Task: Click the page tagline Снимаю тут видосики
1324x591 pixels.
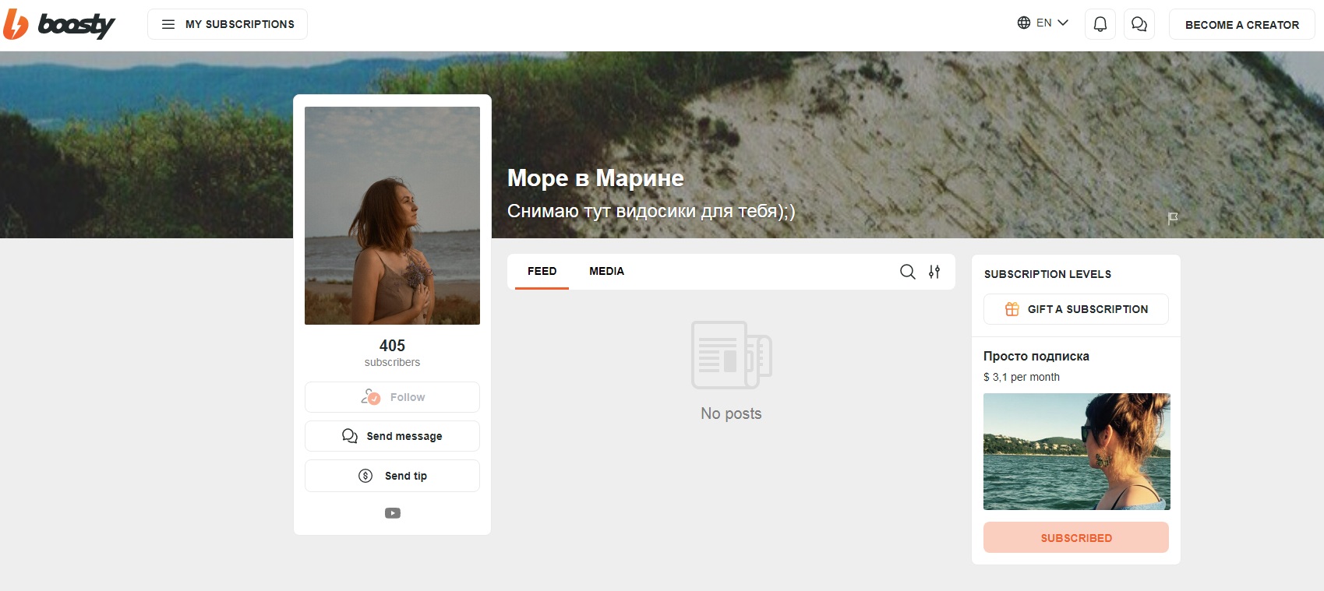Action: coord(651,211)
